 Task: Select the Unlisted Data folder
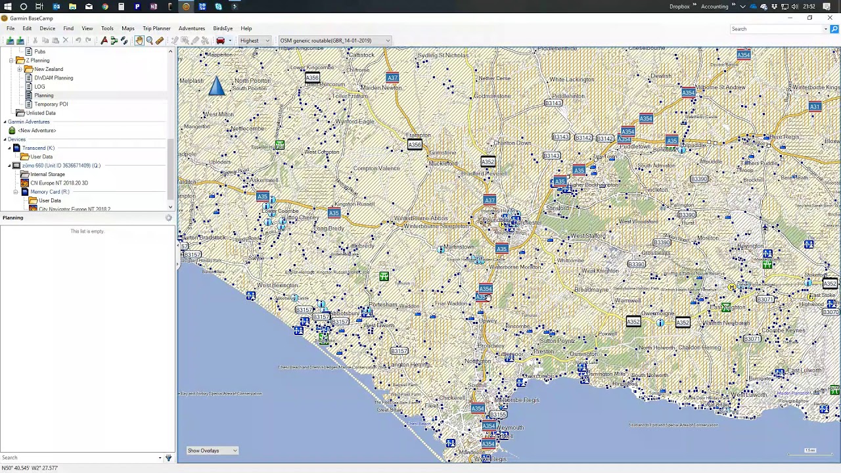pos(41,113)
